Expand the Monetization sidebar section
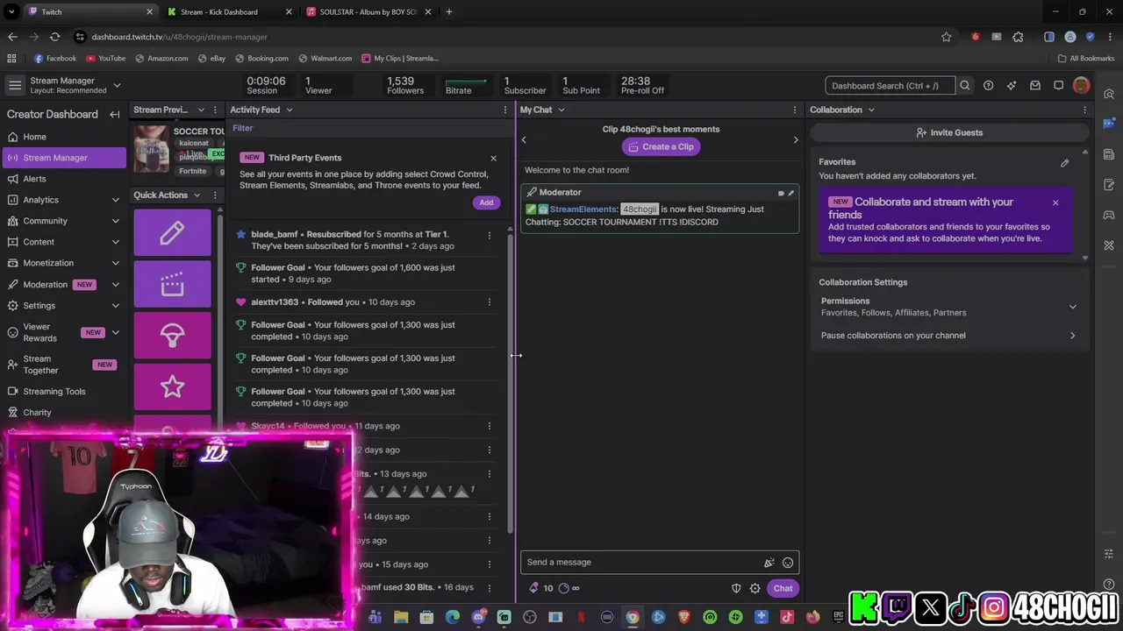This screenshot has width=1123, height=631. (x=115, y=263)
